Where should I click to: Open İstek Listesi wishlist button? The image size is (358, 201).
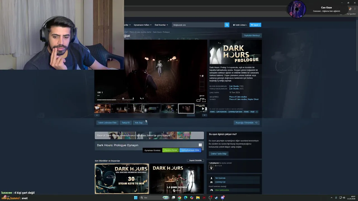point(240,25)
